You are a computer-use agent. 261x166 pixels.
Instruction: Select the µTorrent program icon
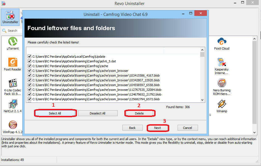pos(13,42)
